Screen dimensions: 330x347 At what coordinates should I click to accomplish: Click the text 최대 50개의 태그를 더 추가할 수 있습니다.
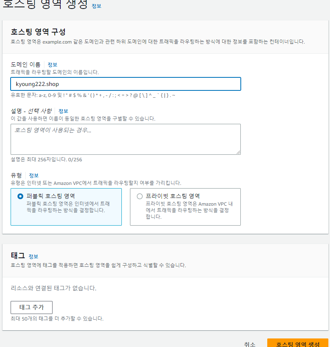point(57,318)
